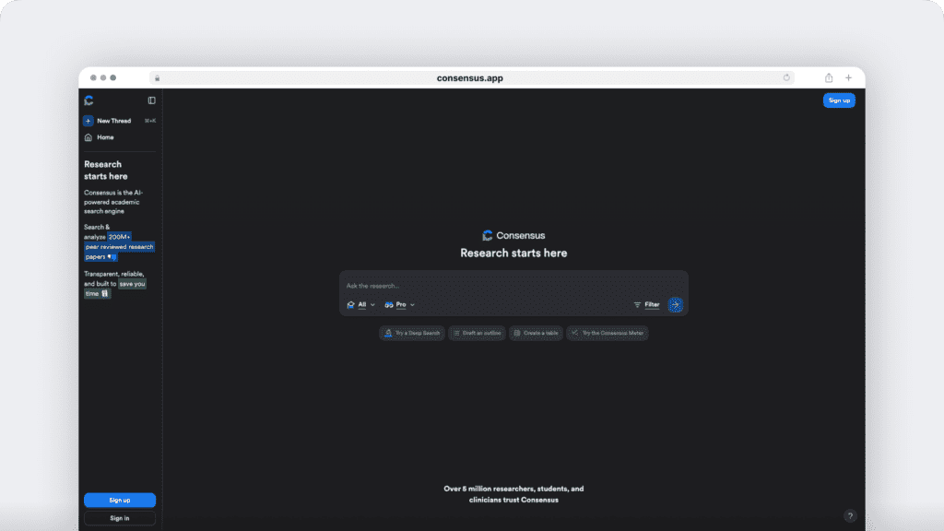Collapse the sidebar with the panel icon
The image size is (944, 531).
pyautogui.click(x=152, y=100)
